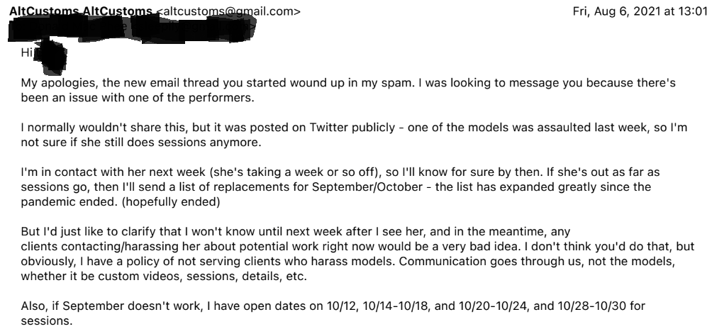Click the blacked-out recipient line
Screen dimensions: 712x334
pyautogui.click(x=132, y=28)
